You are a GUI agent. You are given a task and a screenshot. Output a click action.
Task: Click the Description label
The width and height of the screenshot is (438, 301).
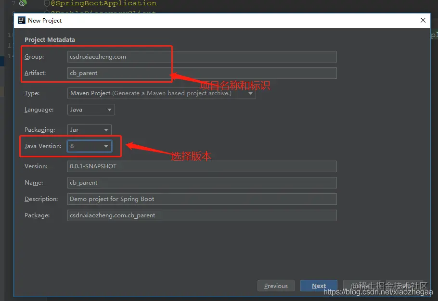[x=41, y=199]
